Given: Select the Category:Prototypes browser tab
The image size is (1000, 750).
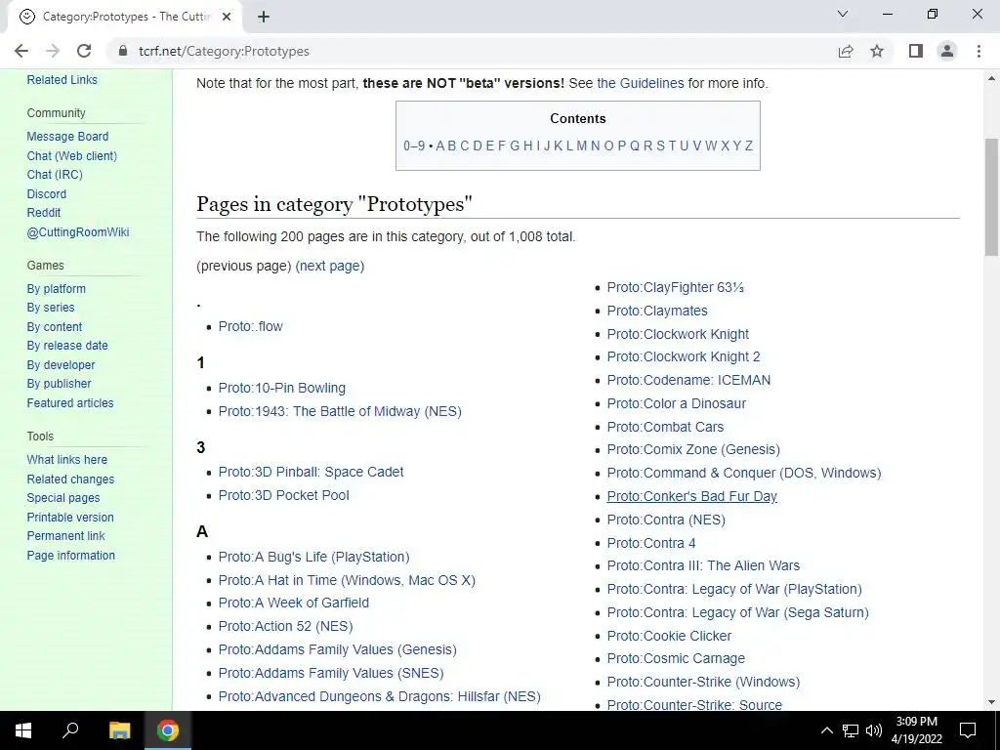Looking at the screenshot, I should click(x=125, y=17).
